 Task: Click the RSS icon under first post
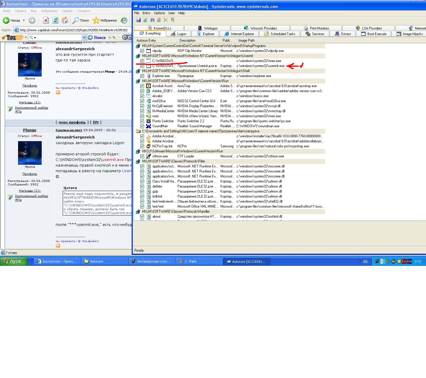tap(58, 92)
